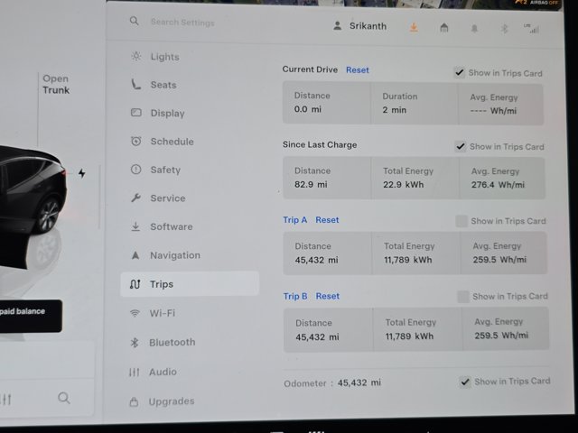Screen dimensions: 578x433
Task: Reset the Current Drive trip data
Action: [358, 69]
